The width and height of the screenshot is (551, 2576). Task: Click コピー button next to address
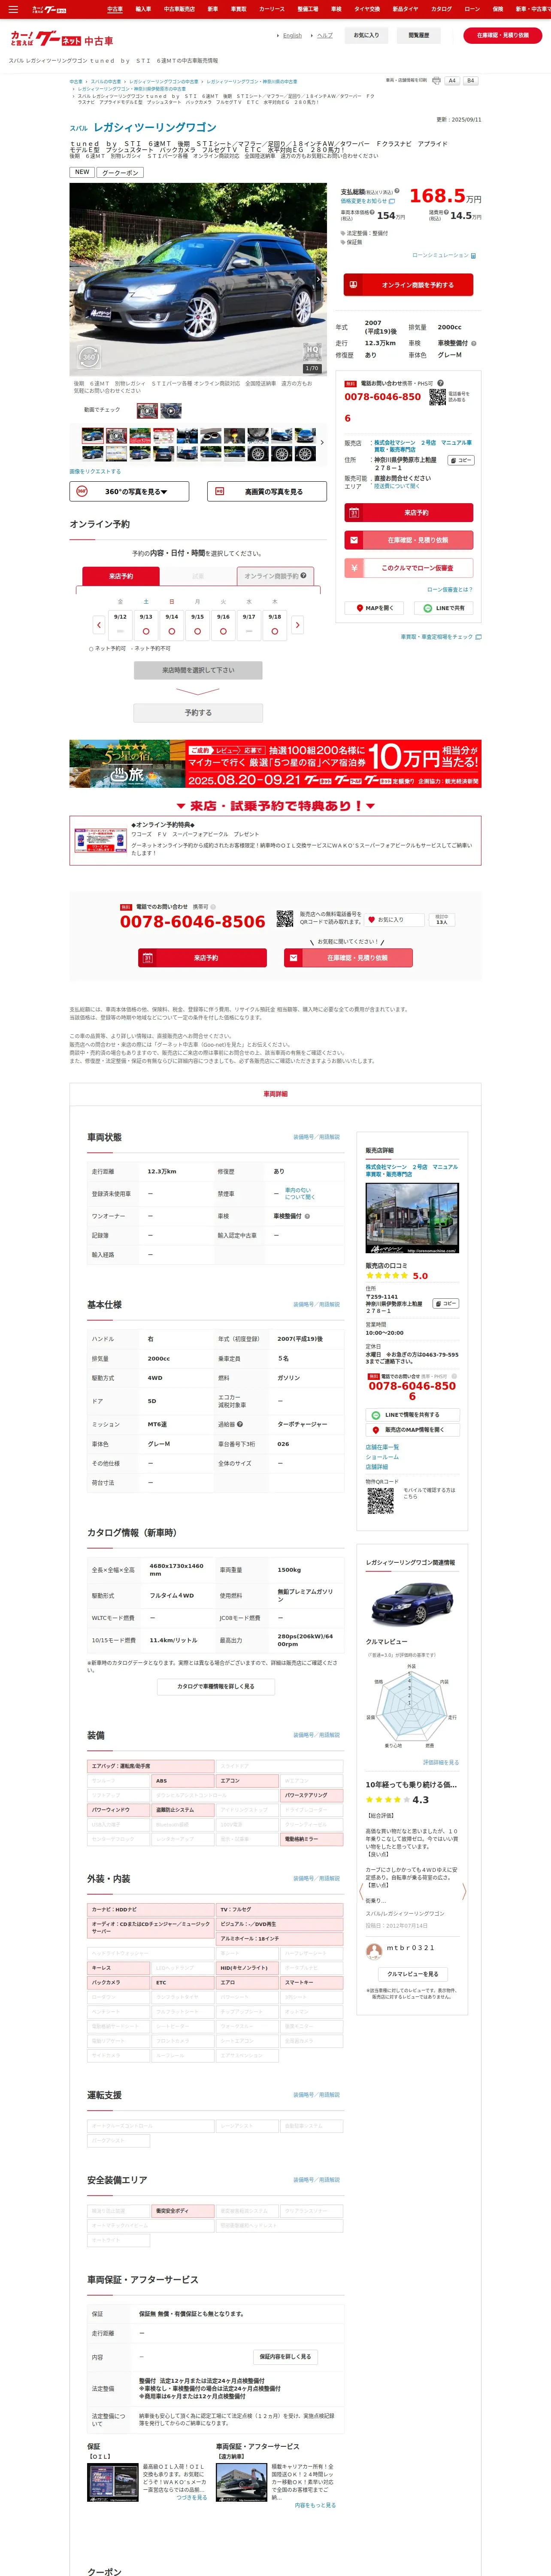click(x=460, y=460)
